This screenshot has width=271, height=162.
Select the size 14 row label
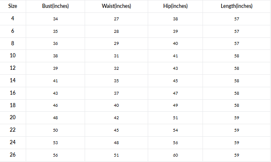12,80
